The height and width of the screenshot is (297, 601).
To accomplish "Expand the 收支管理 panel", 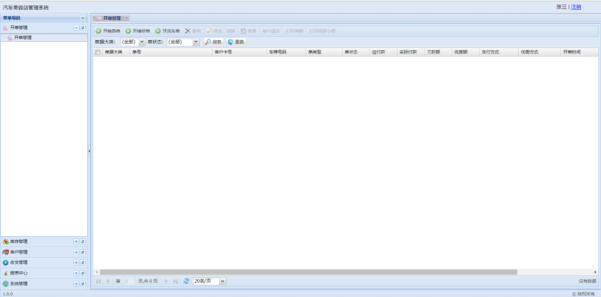I will click(x=76, y=263).
